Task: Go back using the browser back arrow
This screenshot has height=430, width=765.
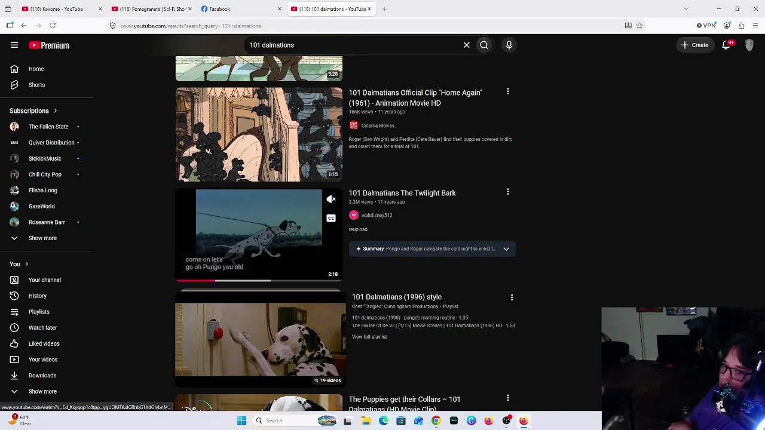Action: pos(24,26)
